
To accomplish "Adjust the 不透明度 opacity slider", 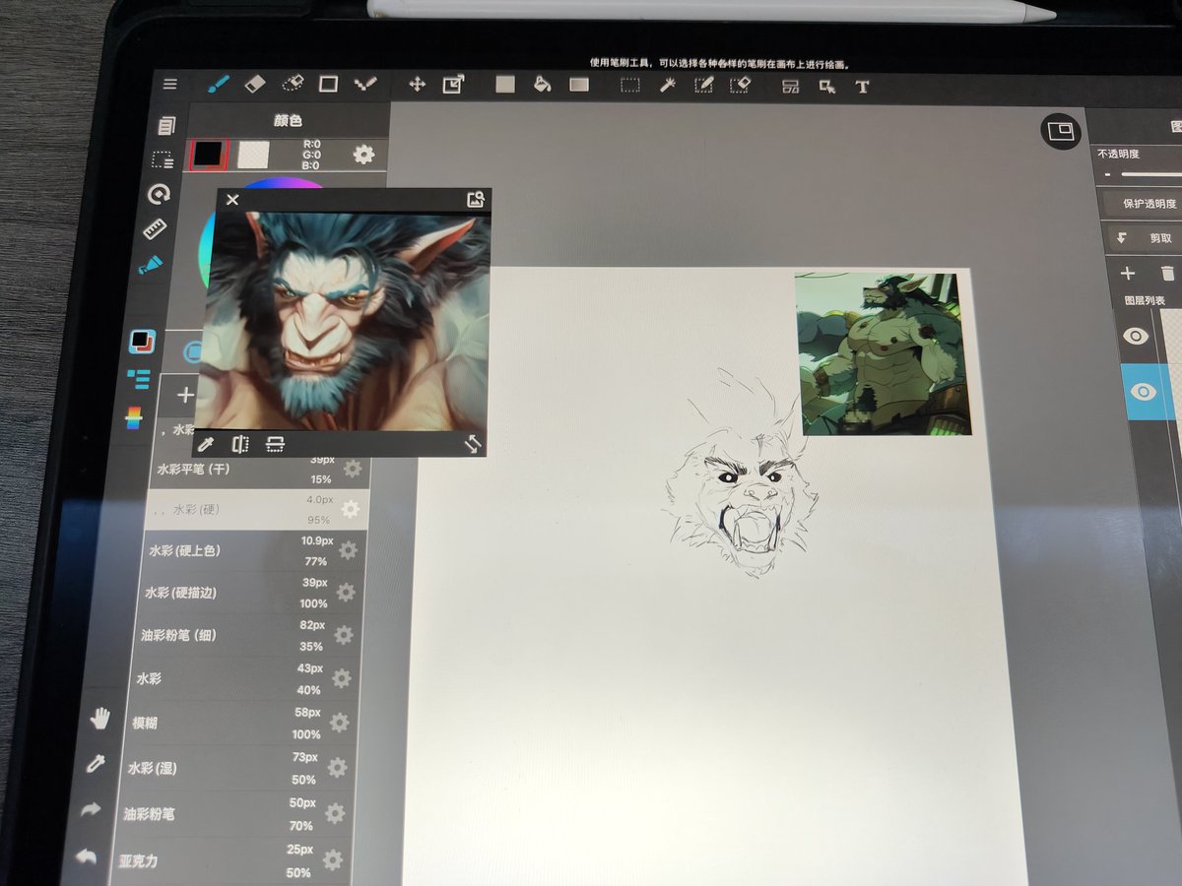I will 1151,174.
